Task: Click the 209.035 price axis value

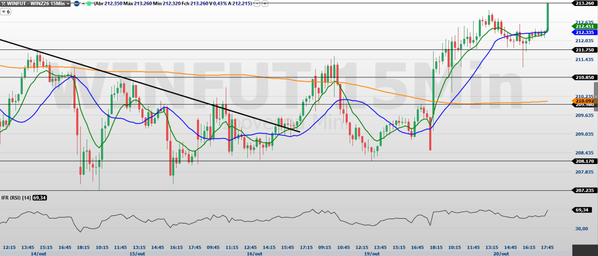Action: 584,134
